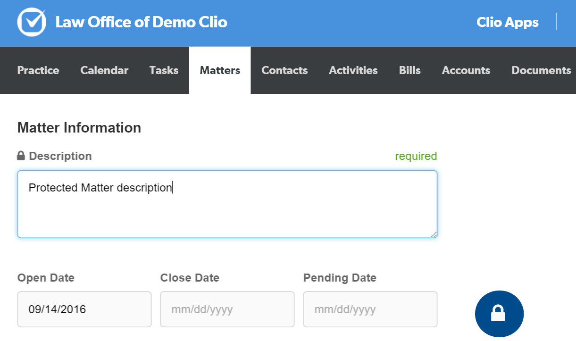Viewport: 576px width, 341px height.
Task: Open the Accounts tab
Action: coord(466,70)
